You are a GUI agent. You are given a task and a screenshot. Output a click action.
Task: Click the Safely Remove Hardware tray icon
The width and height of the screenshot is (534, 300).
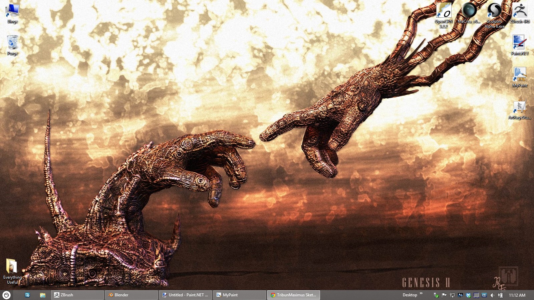(436, 295)
